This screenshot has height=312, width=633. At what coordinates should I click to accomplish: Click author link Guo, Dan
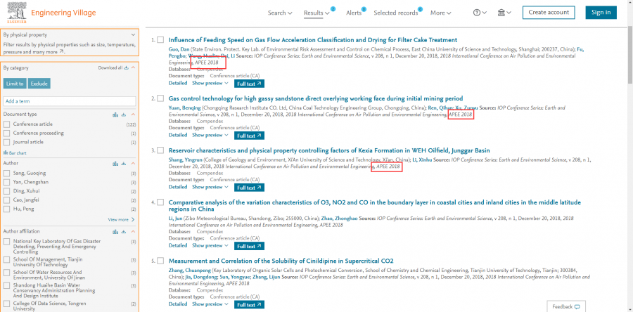[179, 49]
